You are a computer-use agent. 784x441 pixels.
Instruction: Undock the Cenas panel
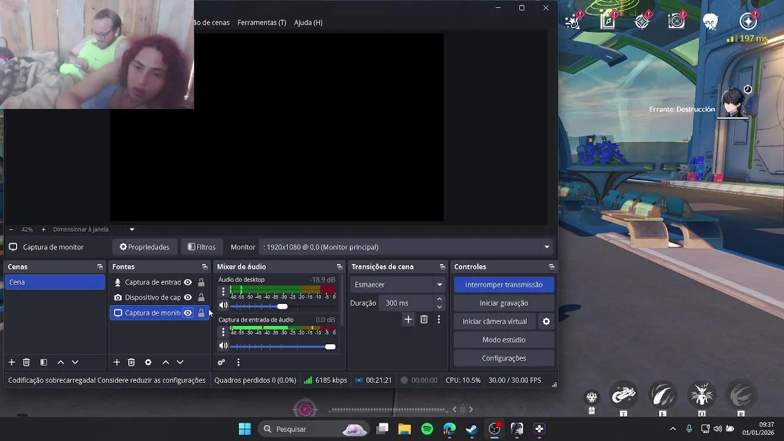pos(100,267)
